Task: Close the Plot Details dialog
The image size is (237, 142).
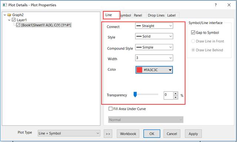Action: pos(229,5)
